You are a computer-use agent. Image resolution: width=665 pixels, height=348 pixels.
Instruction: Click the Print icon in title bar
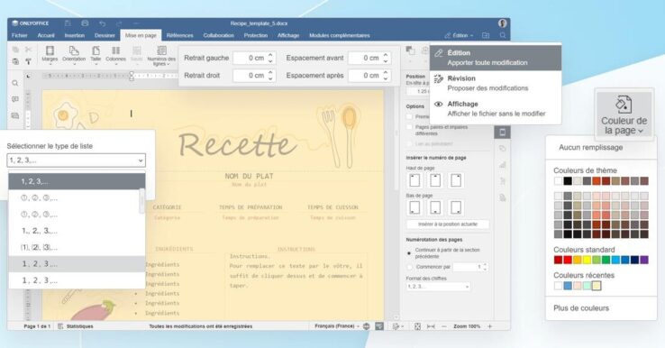tap(85, 23)
